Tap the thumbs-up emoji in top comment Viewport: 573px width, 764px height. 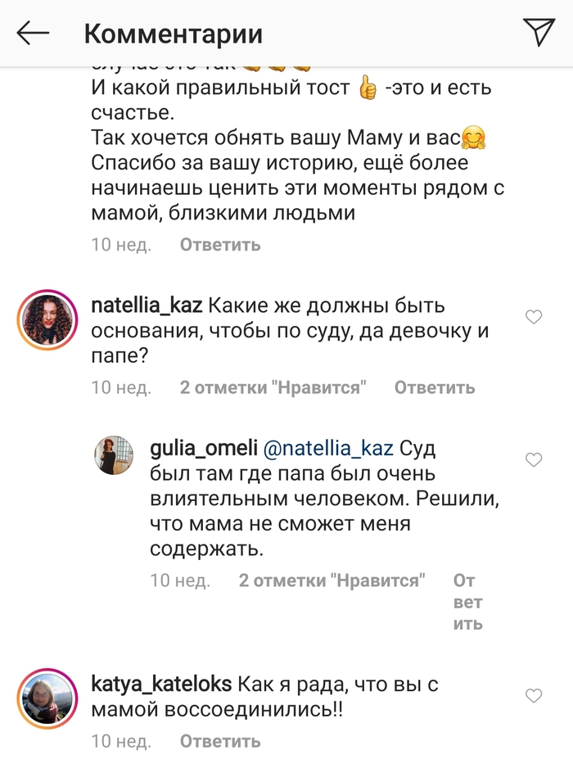(x=368, y=88)
